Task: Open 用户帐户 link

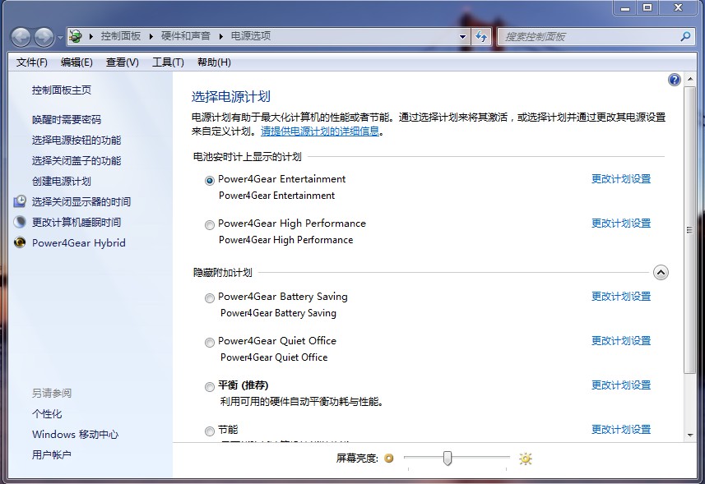Action: pyautogui.click(x=52, y=454)
